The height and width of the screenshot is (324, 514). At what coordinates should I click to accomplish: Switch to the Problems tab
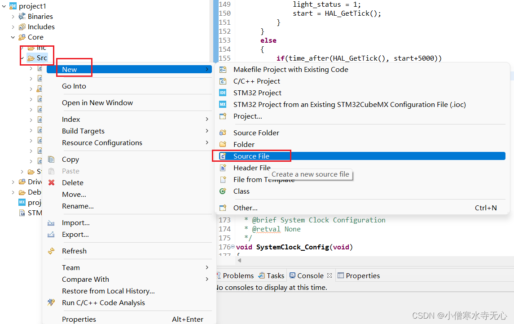click(x=238, y=276)
